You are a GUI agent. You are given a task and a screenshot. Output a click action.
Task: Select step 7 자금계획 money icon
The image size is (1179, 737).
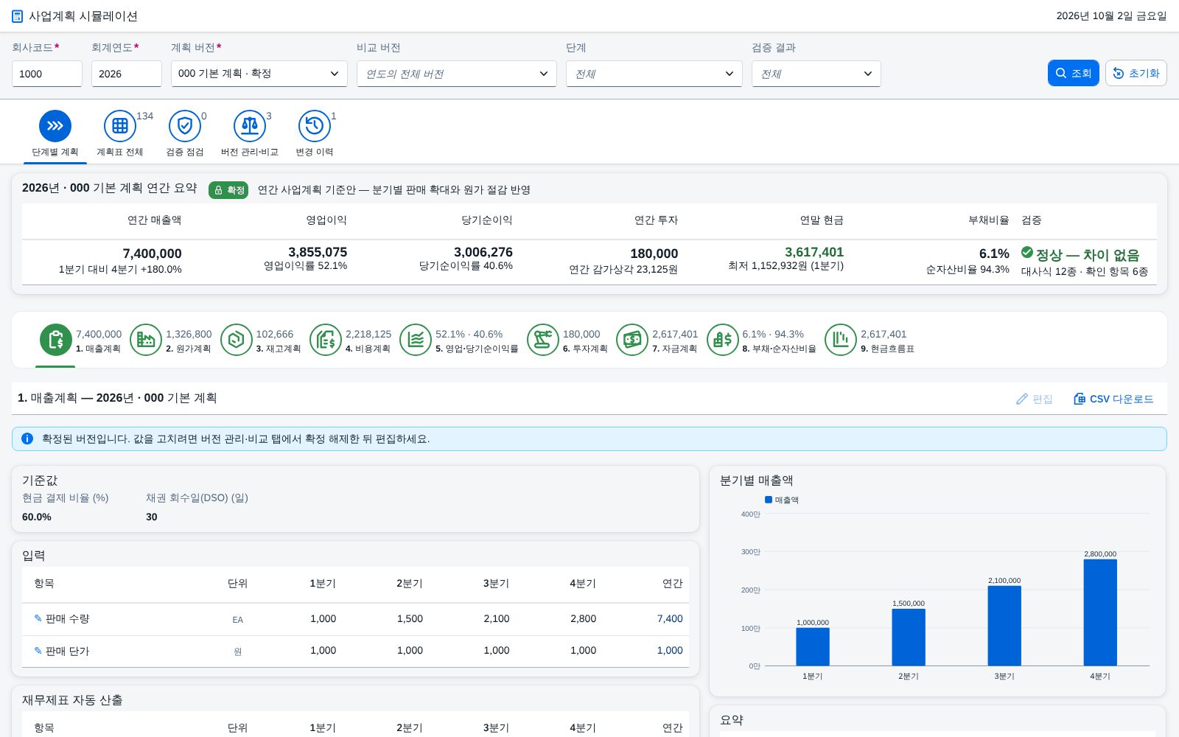coord(632,340)
